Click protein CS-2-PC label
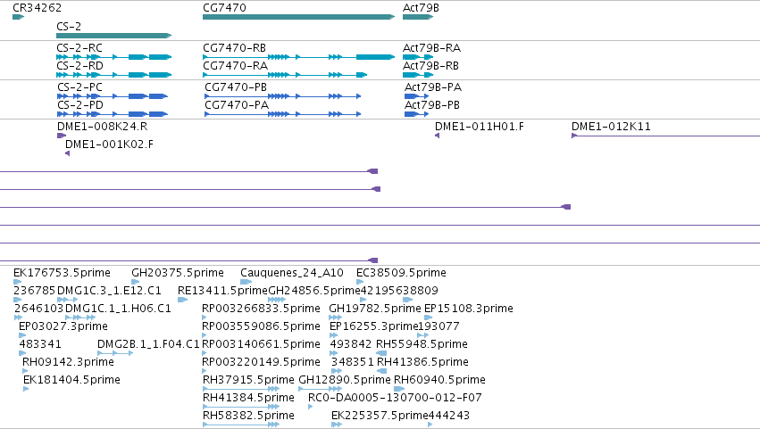Image resolution: width=760 pixels, height=429 pixels. tap(79, 87)
